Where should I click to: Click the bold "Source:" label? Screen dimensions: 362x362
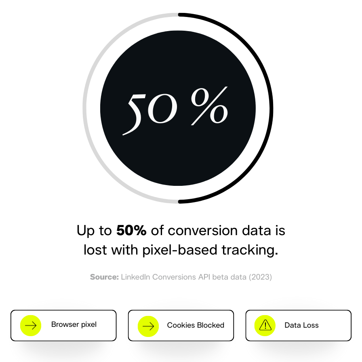tap(104, 277)
